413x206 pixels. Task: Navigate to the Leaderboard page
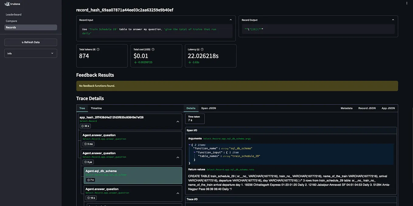13,14
